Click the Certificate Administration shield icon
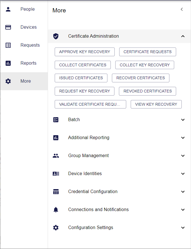Image resolution: width=191 pixels, height=249 pixels. pos(56,36)
